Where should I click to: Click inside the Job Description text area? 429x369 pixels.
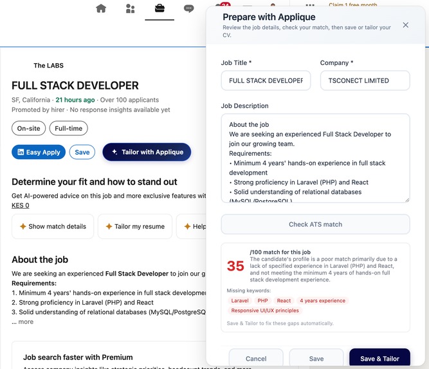click(x=315, y=158)
